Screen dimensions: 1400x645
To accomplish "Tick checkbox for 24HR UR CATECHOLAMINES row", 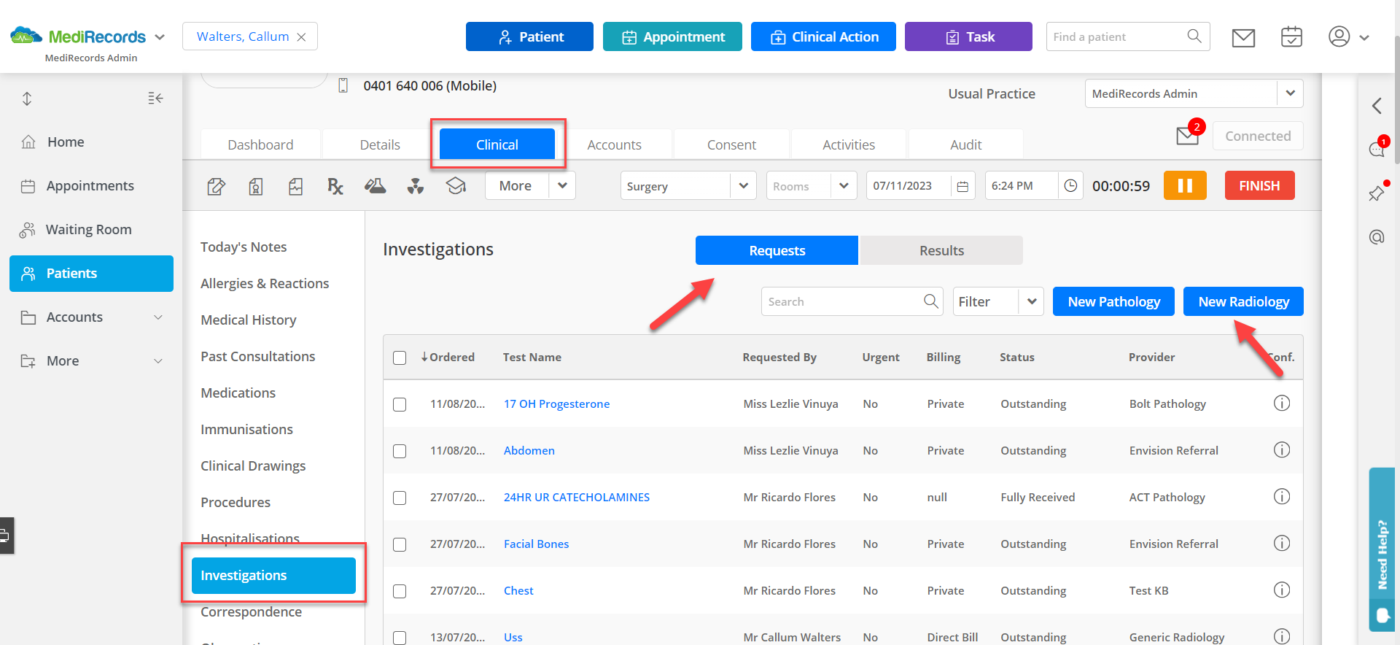I will tap(400, 498).
